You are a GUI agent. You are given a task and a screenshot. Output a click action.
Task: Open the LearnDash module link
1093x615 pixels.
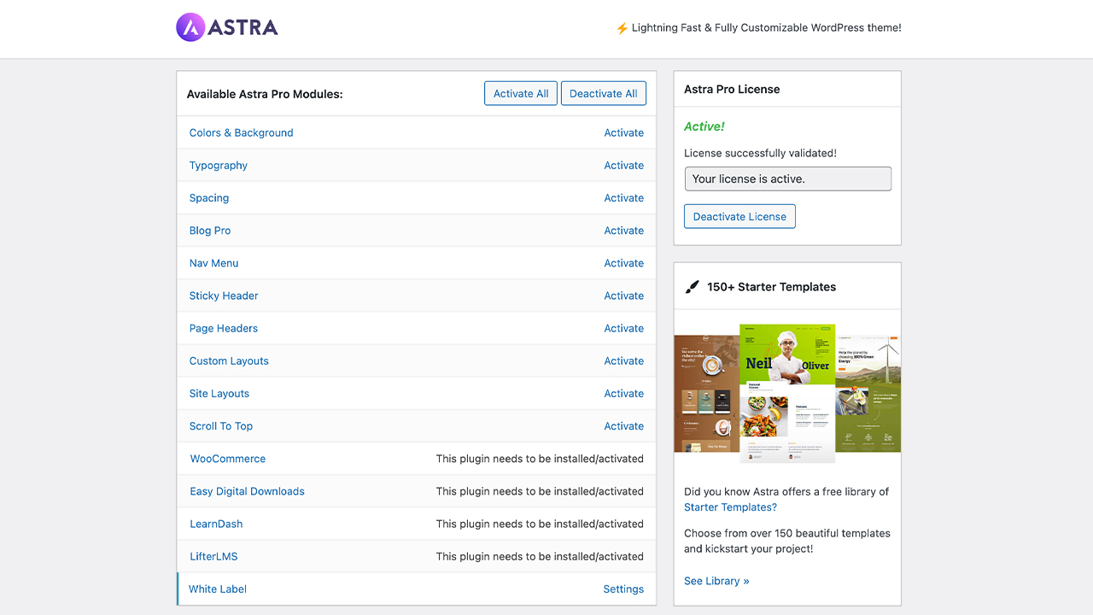[x=216, y=524]
